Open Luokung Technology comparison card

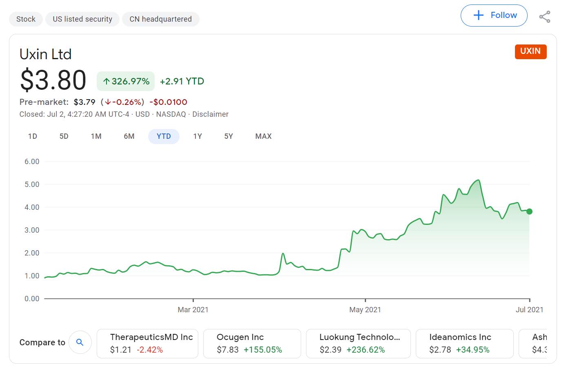pyautogui.click(x=358, y=344)
